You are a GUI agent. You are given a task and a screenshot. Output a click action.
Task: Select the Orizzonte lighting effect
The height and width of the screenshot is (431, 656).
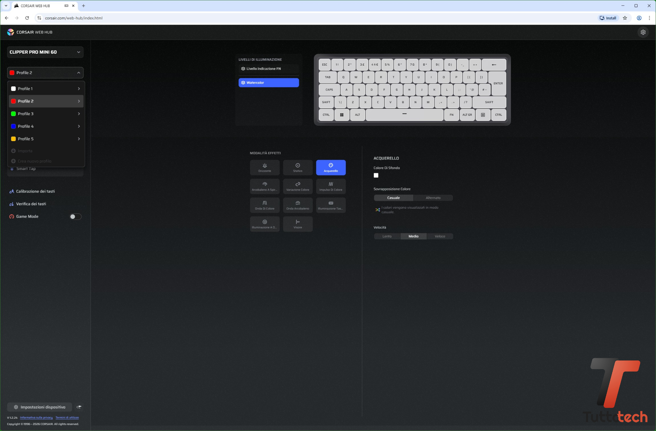coord(264,167)
